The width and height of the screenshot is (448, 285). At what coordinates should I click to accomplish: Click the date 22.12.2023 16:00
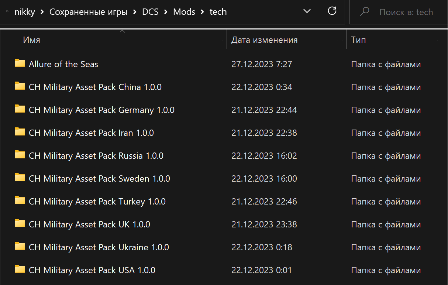click(264, 179)
